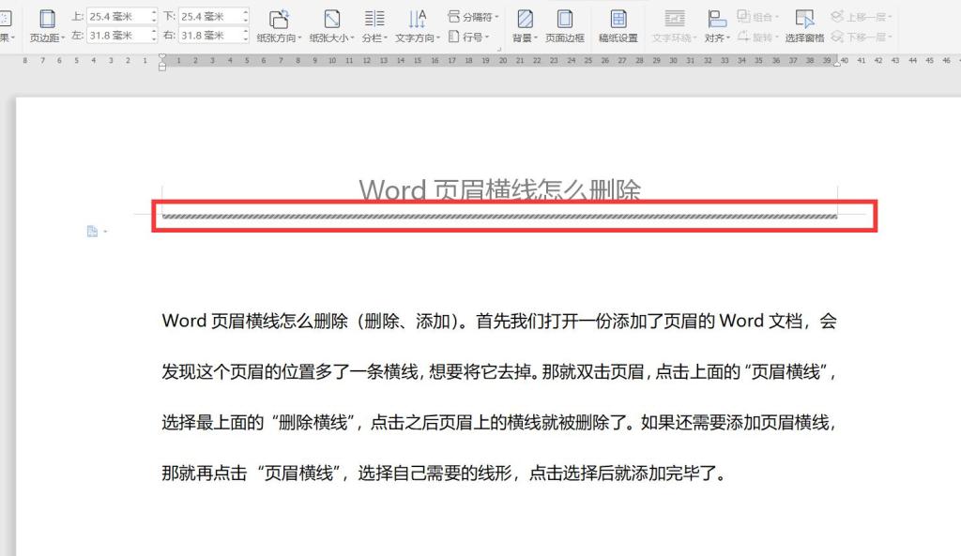
Task: Open 稿纸设置 (manuscript paper settings)
Action: (x=618, y=19)
